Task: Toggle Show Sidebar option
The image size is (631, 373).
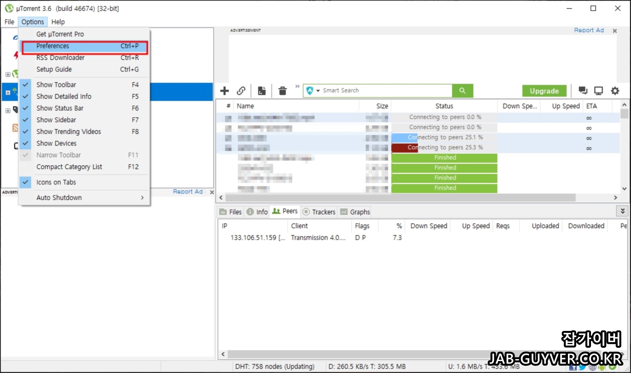Action: click(84, 120)
